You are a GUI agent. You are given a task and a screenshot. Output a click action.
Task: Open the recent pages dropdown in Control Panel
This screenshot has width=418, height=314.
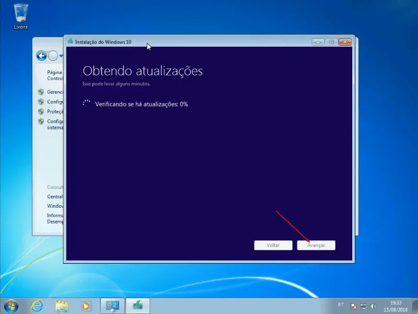(61, 56)
